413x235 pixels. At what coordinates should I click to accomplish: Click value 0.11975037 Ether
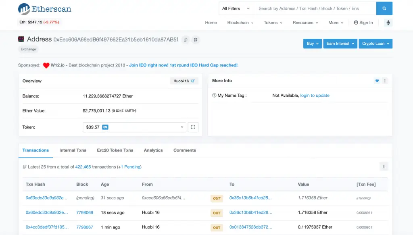(x=315, y=227)
